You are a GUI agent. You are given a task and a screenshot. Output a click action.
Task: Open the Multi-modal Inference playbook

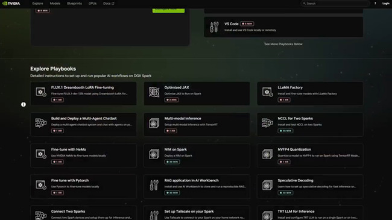197,125
